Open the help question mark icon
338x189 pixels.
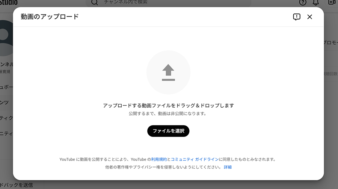click(x=303, y=2)
